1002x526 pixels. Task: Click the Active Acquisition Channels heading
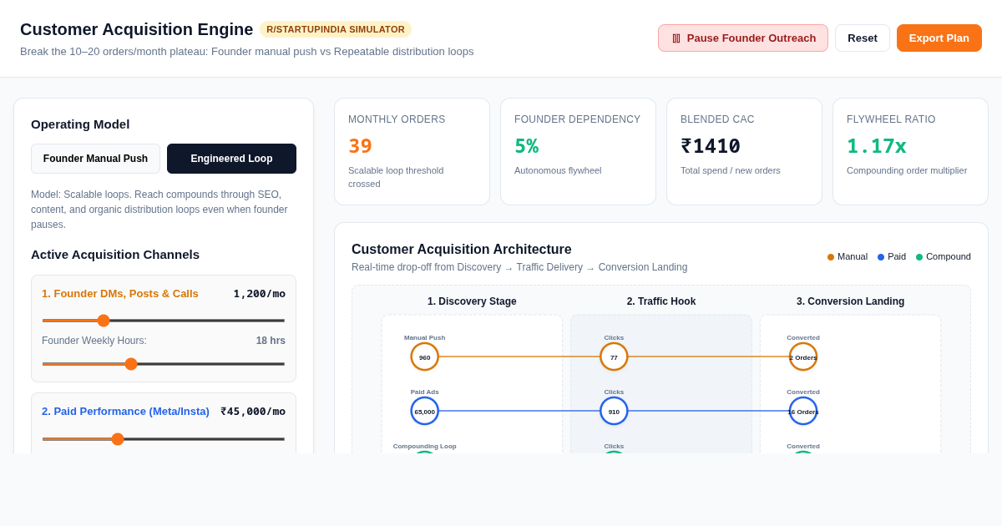(115, 255)
